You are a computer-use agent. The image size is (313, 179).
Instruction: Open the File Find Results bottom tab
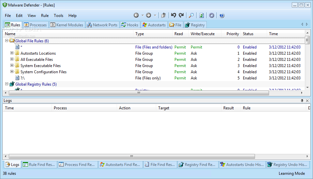[160, 165]
